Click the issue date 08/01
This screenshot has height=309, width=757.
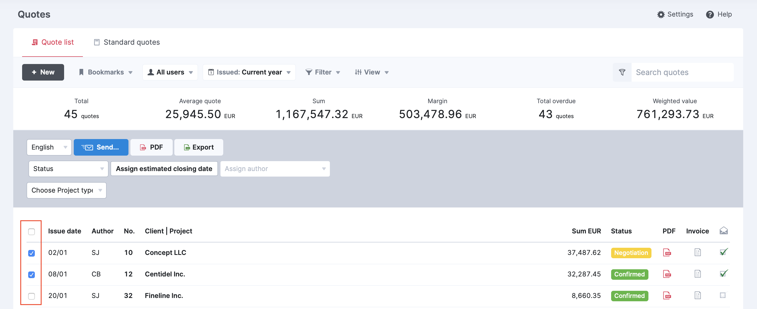click(x=57, y=274)
